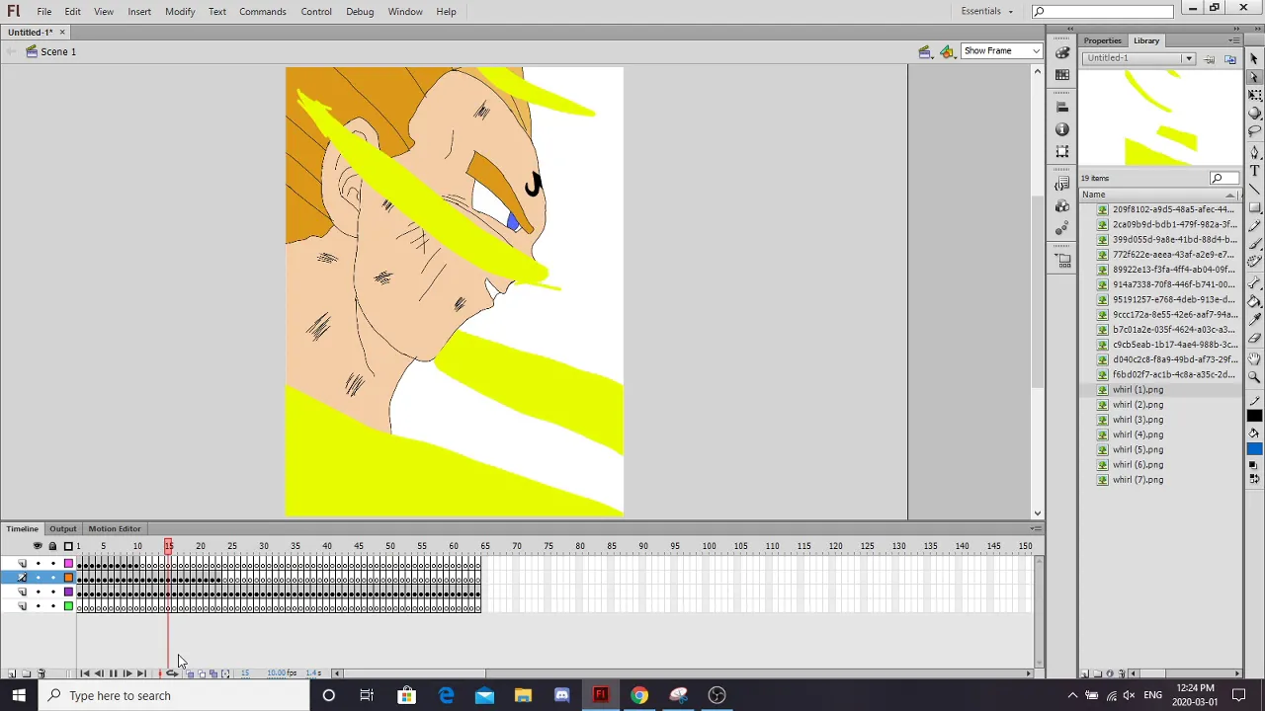This screenshot has width=1265, height=711.
Task: Toggle visibility dot of orange layer
Action: (38, 578)
